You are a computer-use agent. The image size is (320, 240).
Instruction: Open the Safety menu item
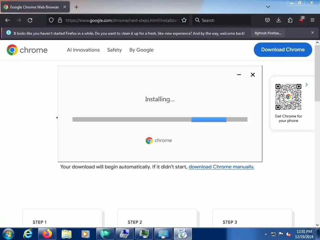(x=114, y=50)
